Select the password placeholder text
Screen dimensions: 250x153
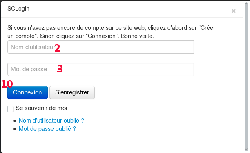[29, 69]
